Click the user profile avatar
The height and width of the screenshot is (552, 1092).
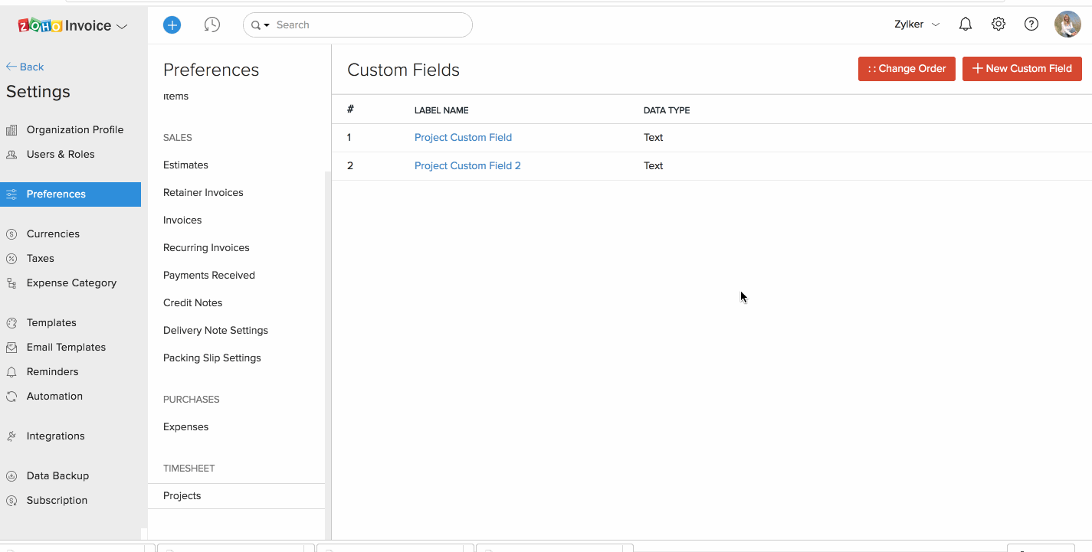tap(1067, 24)
